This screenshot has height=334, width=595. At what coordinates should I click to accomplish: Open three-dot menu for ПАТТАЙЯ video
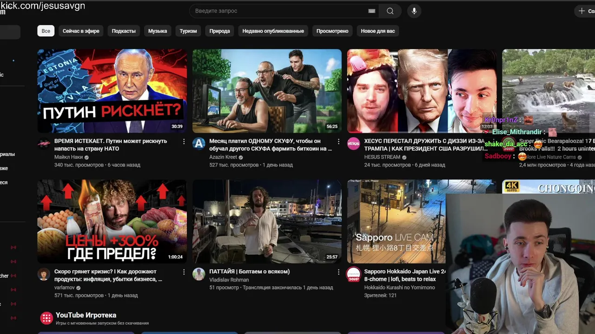click(338, 272)
